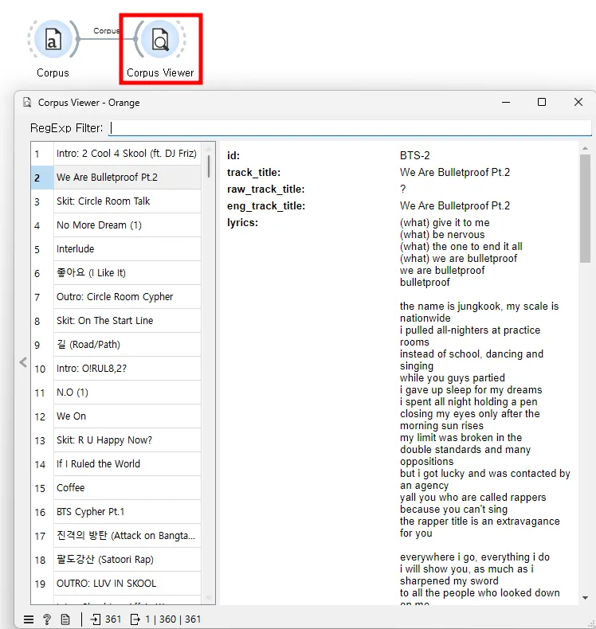
Task: Click the 'raw_track_title:' field label
Action: pyautogui.click(x=265, y=189)
